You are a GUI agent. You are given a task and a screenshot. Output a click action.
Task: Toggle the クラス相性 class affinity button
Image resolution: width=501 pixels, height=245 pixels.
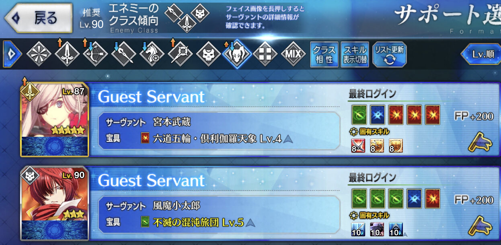click(x=324, y=54)
